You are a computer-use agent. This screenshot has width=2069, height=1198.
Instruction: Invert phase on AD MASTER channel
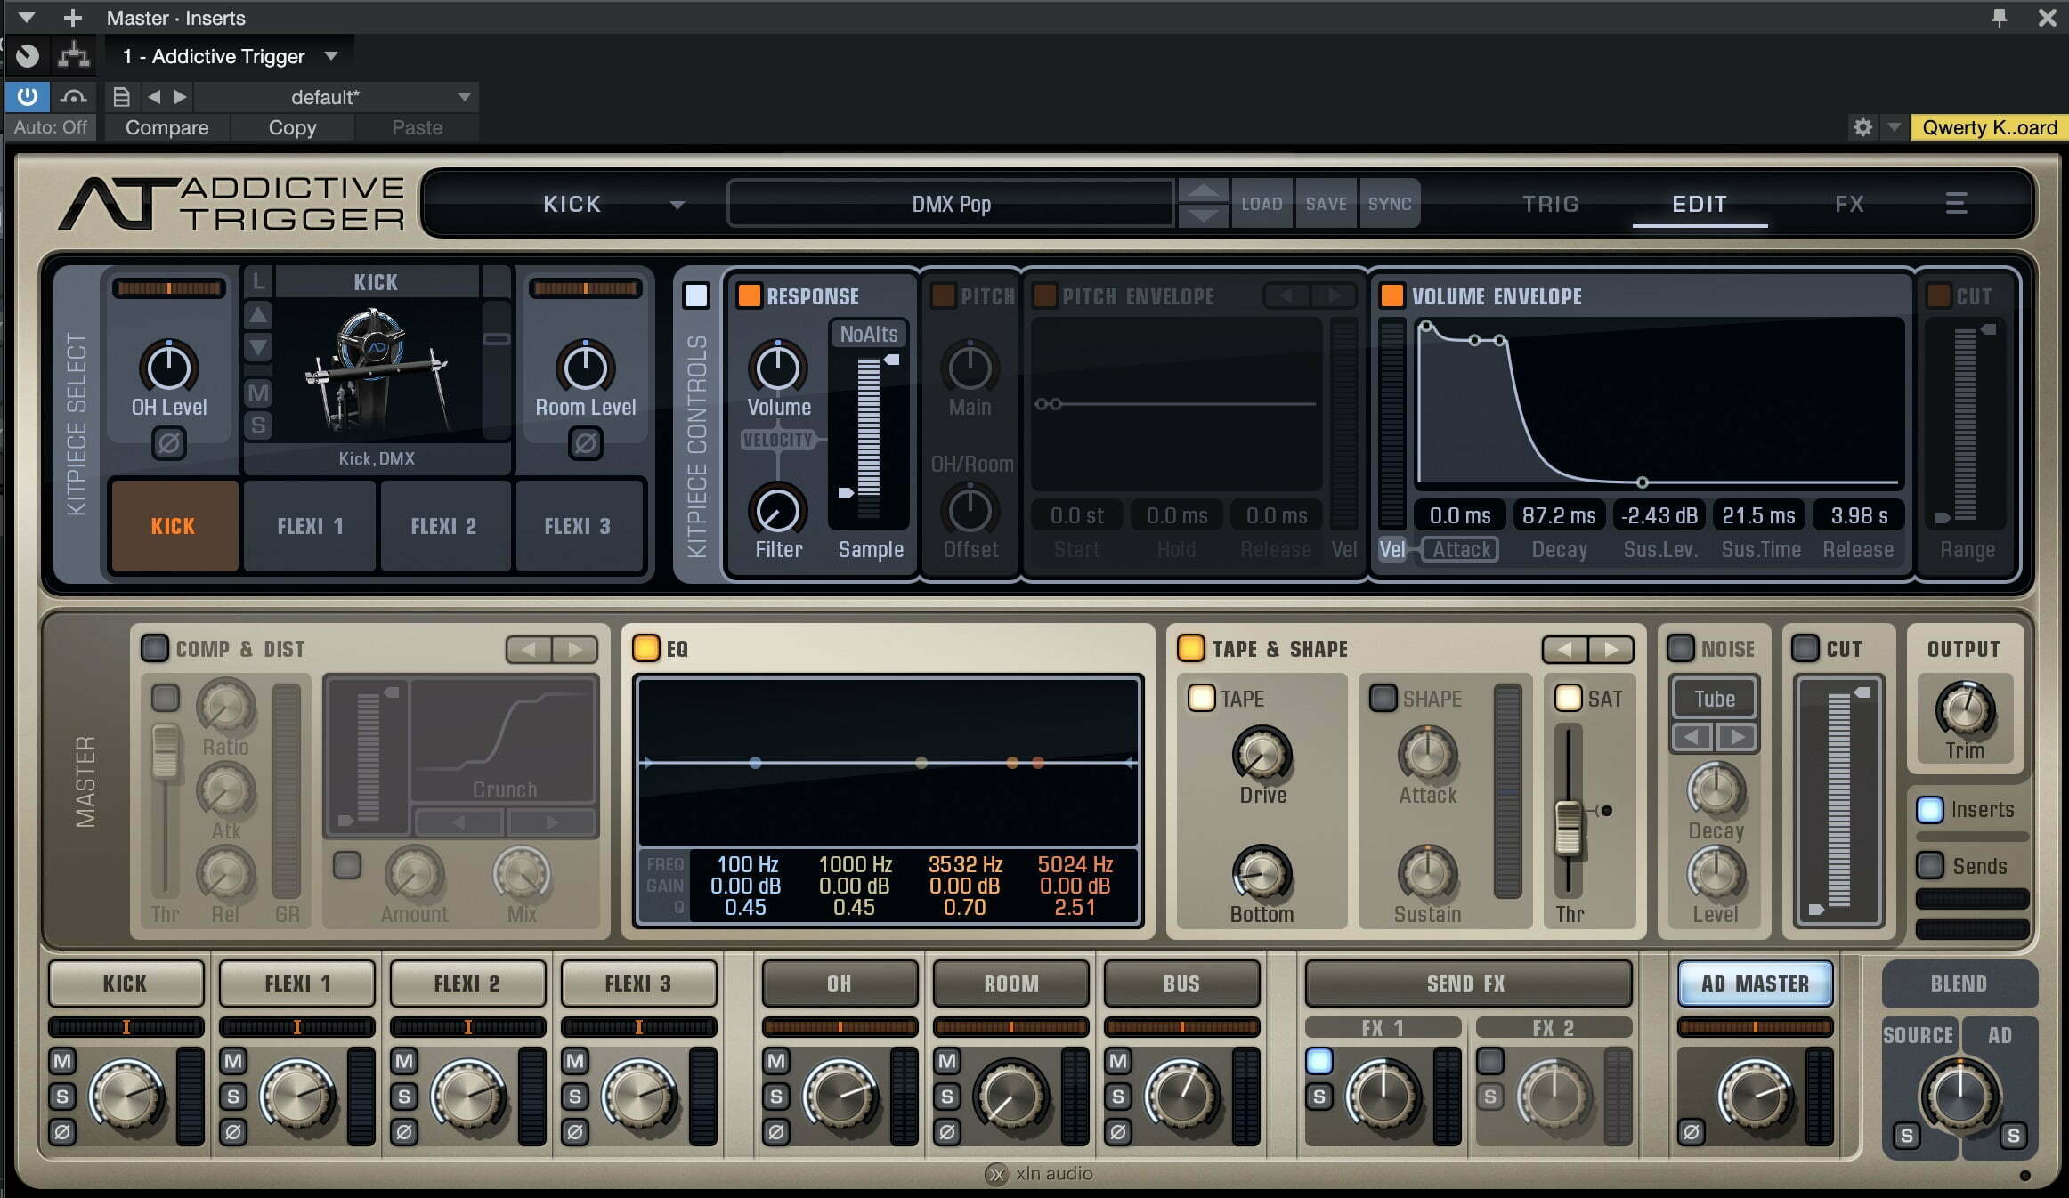pos(1692,1132)
